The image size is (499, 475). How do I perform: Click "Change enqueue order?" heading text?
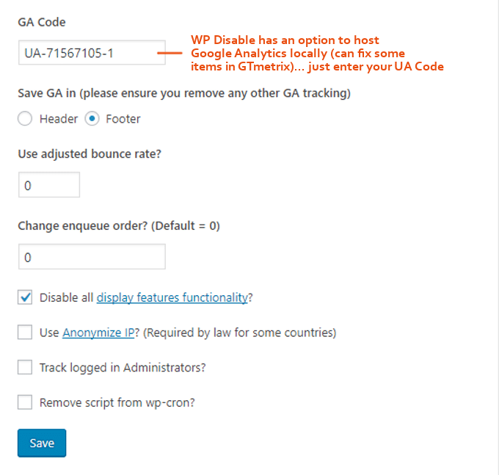click(x=83, y=225)
